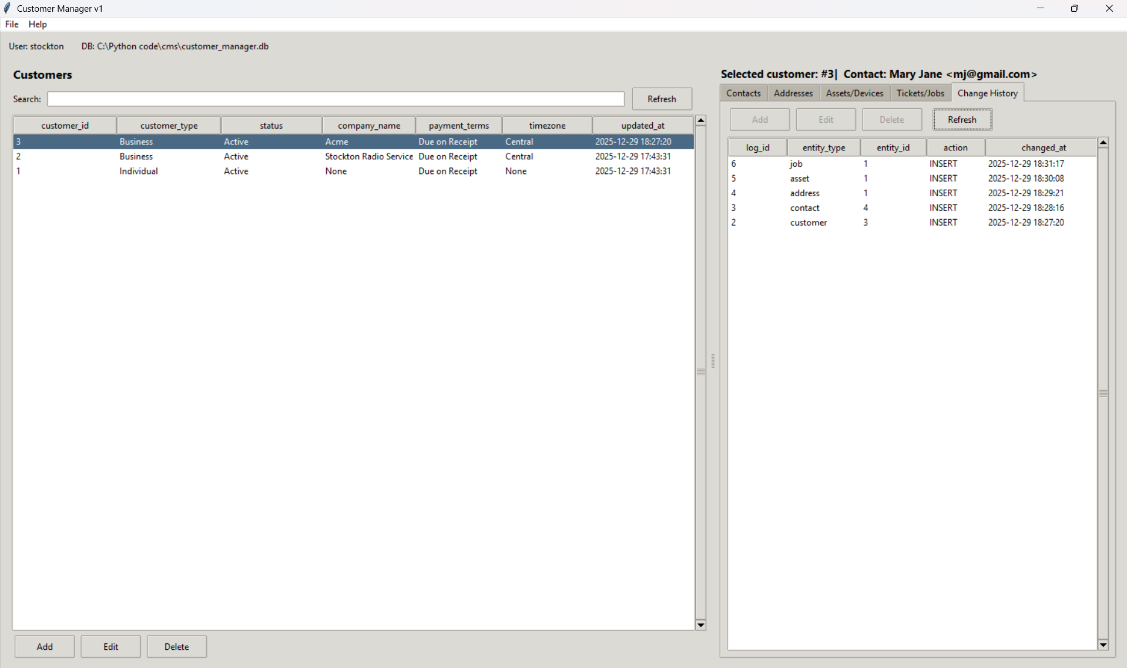The height and width of the screenshot is (668, 1127).
Task: Restore down the Customer Manager window
Action: coord(1075,8)
